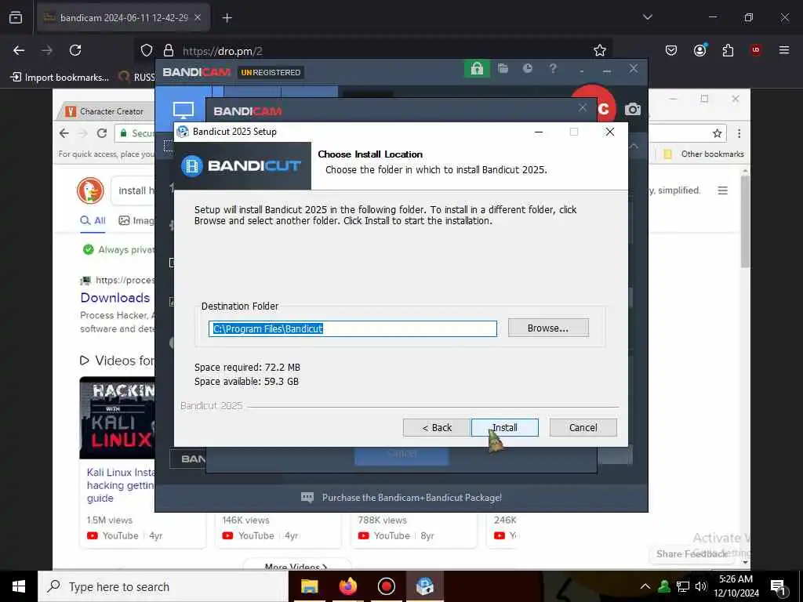This screenshot has height=602, width=803.
Task: Open the Firefox account icon
Action: pyautogui.click(x=699, y=50)
